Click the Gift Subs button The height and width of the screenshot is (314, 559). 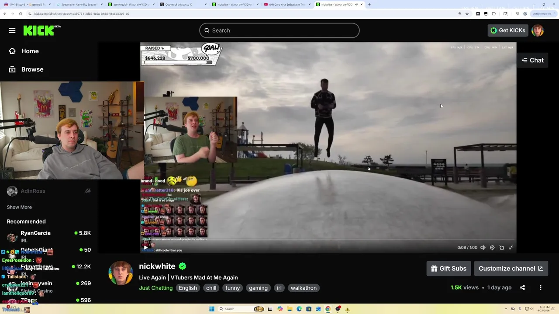[x=449, y=269]
